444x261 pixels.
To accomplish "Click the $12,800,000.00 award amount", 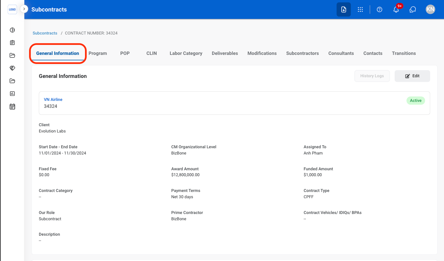I will [x=185, y=175].
